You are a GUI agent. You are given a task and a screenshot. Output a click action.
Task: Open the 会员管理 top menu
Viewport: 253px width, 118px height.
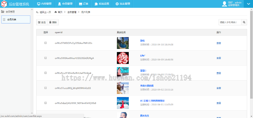click(x=65, y=4)
